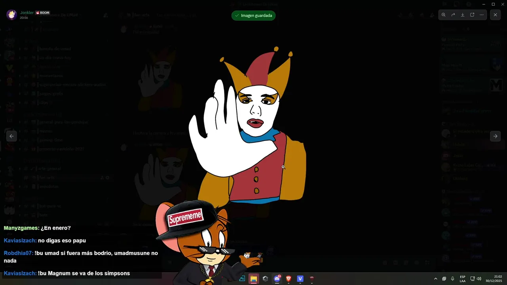Open the dark red m app in the taskbar
507x285 pixels.
click(312, 279)
